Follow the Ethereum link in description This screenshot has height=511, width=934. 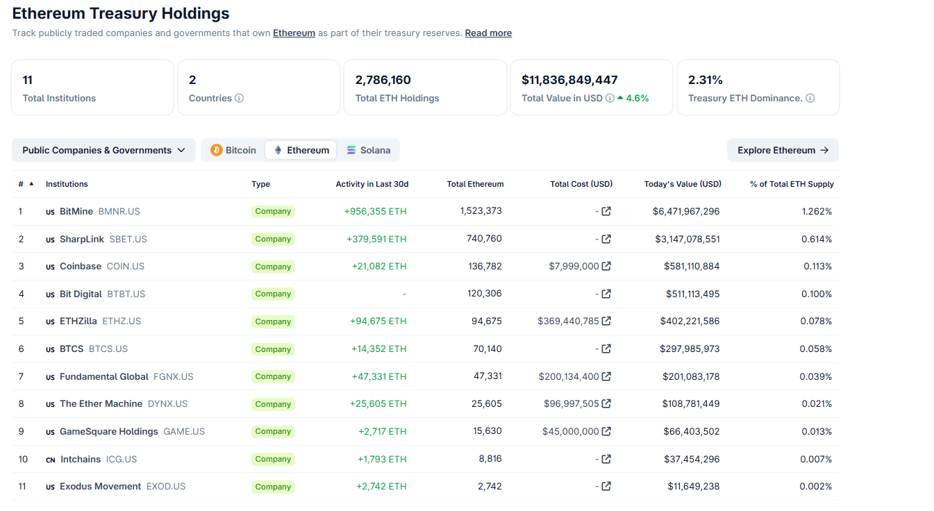(x=294, y=33)
